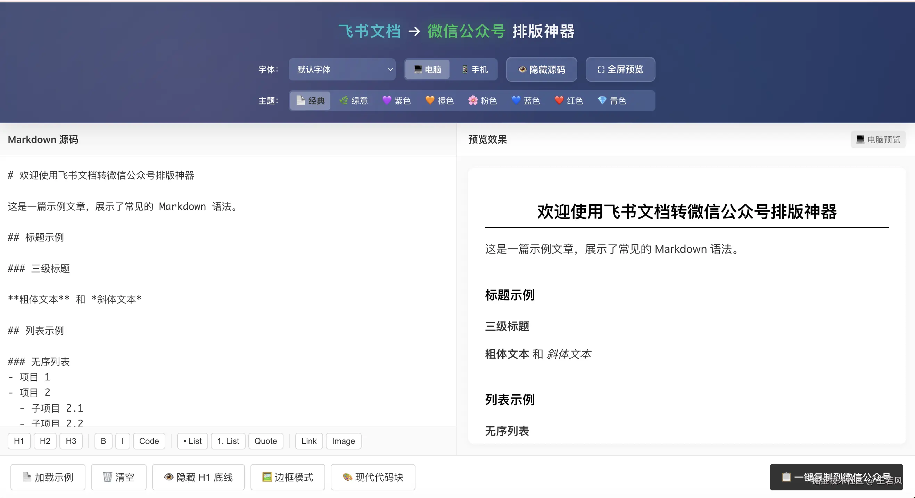Toggle 隐藏源码 to hide source
The height and width of the screenshot is (498, 915).
click(541, 69)
